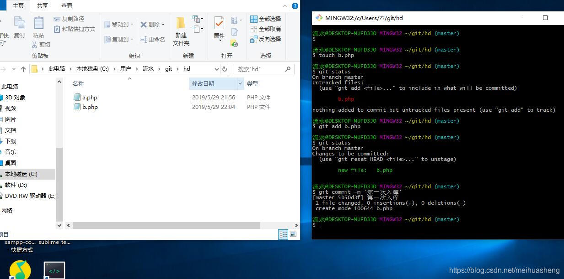Open the easy access dropdown icon
The image size is (564, 279).
pos(198,29)
